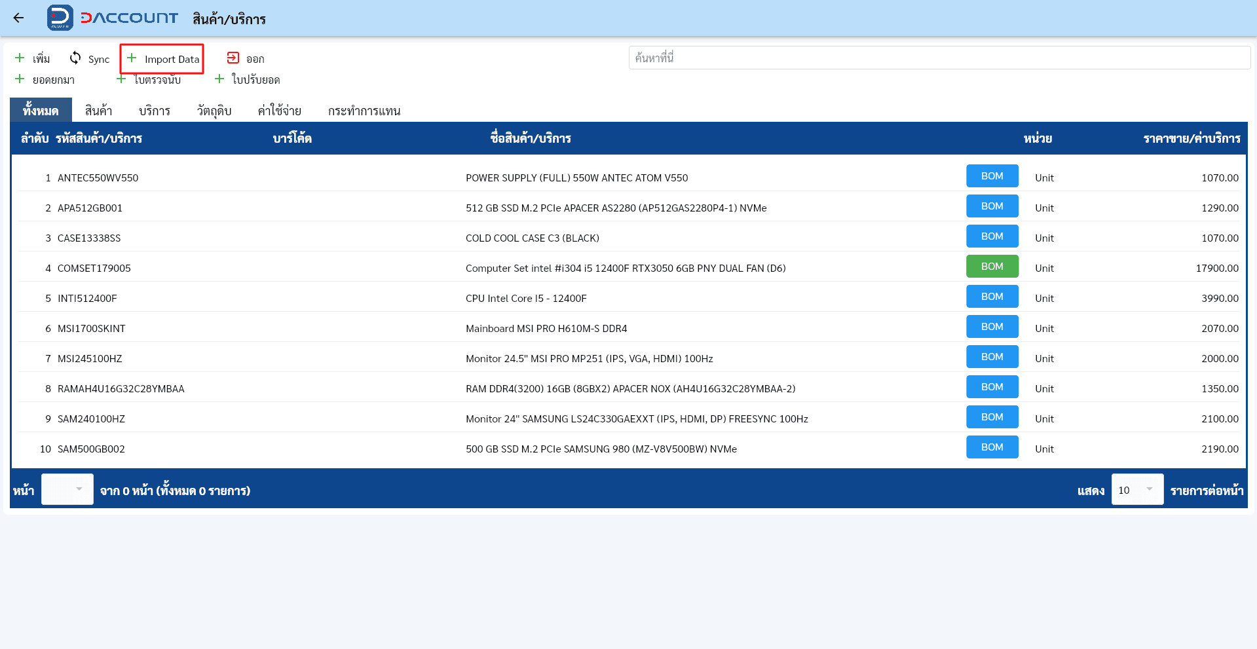This screenshot has height=649, width=1257.
Task: Select product code ANTEC550WV550
Action: click(x=98, y=178)
